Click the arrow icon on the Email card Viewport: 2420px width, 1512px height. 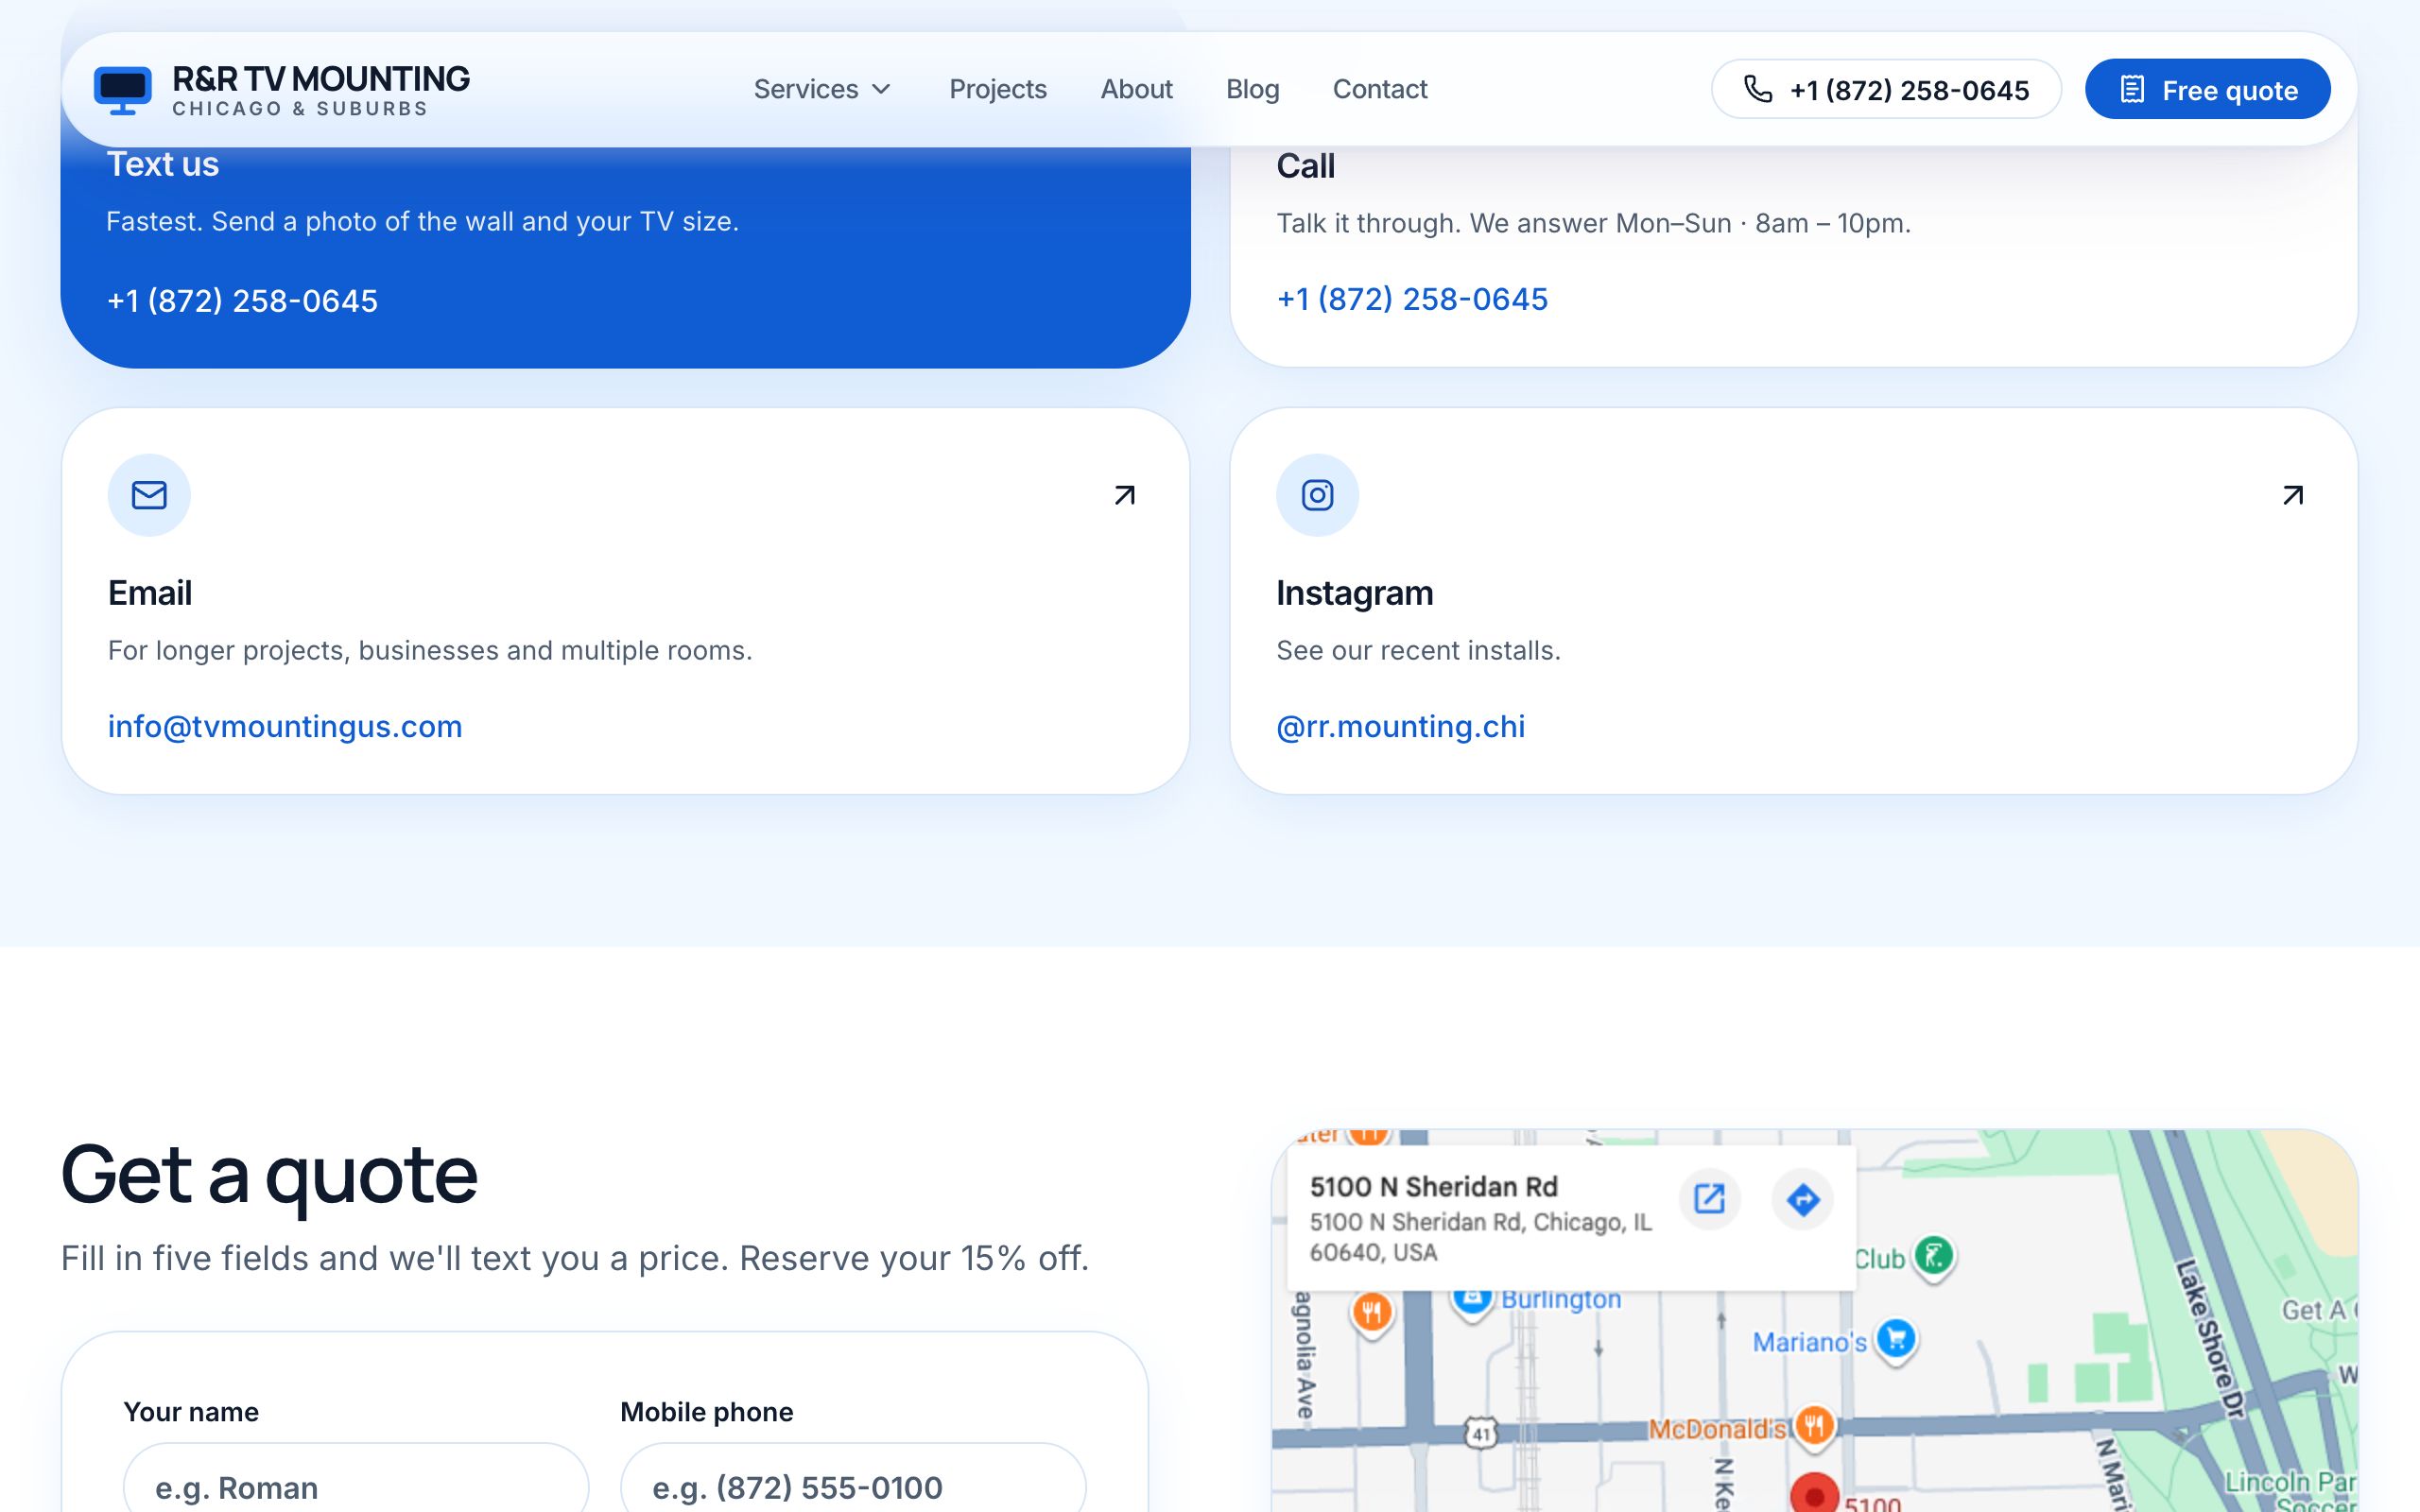(1125, 495)
